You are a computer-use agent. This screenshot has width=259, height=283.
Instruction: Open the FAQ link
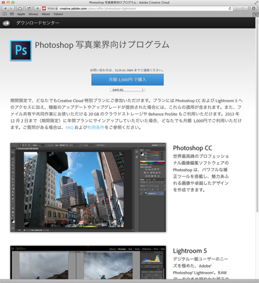tap(70, 127)
